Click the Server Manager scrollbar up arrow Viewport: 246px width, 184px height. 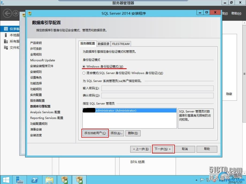244,23
